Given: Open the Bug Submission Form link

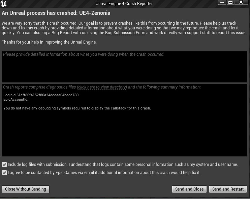Looking at the screenshot, I should pyautogui.click(x=125, y=33).
